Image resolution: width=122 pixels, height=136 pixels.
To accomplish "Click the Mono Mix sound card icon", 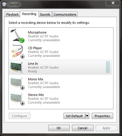I will [x=17, y=83].
